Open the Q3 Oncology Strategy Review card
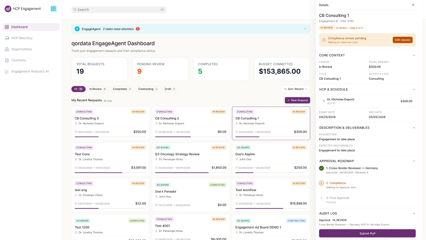This screenshot has width=426, height=240. [x=190, y=159]
